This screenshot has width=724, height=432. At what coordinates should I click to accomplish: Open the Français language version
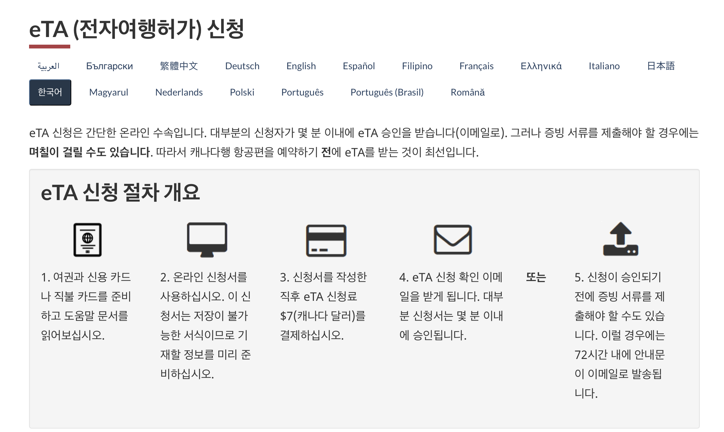476,66
